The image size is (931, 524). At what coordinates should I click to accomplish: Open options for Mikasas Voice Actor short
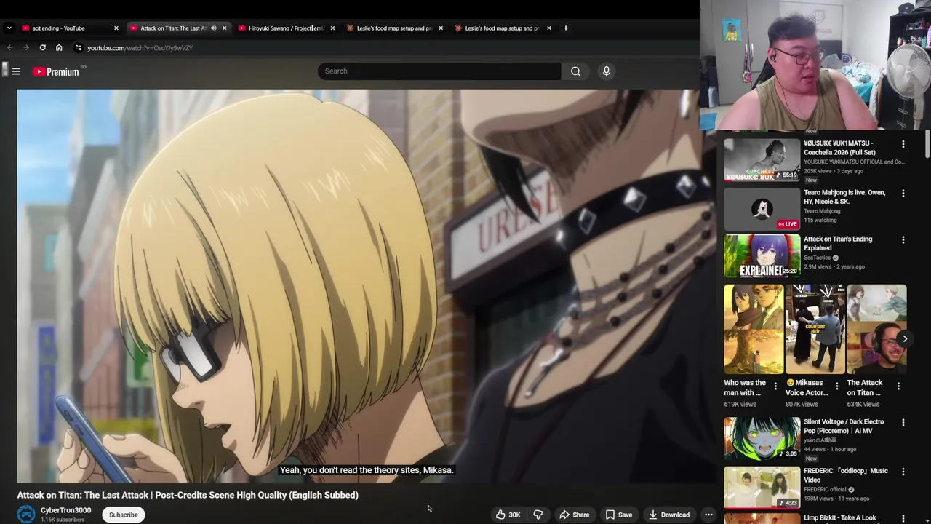click(836, 386)
